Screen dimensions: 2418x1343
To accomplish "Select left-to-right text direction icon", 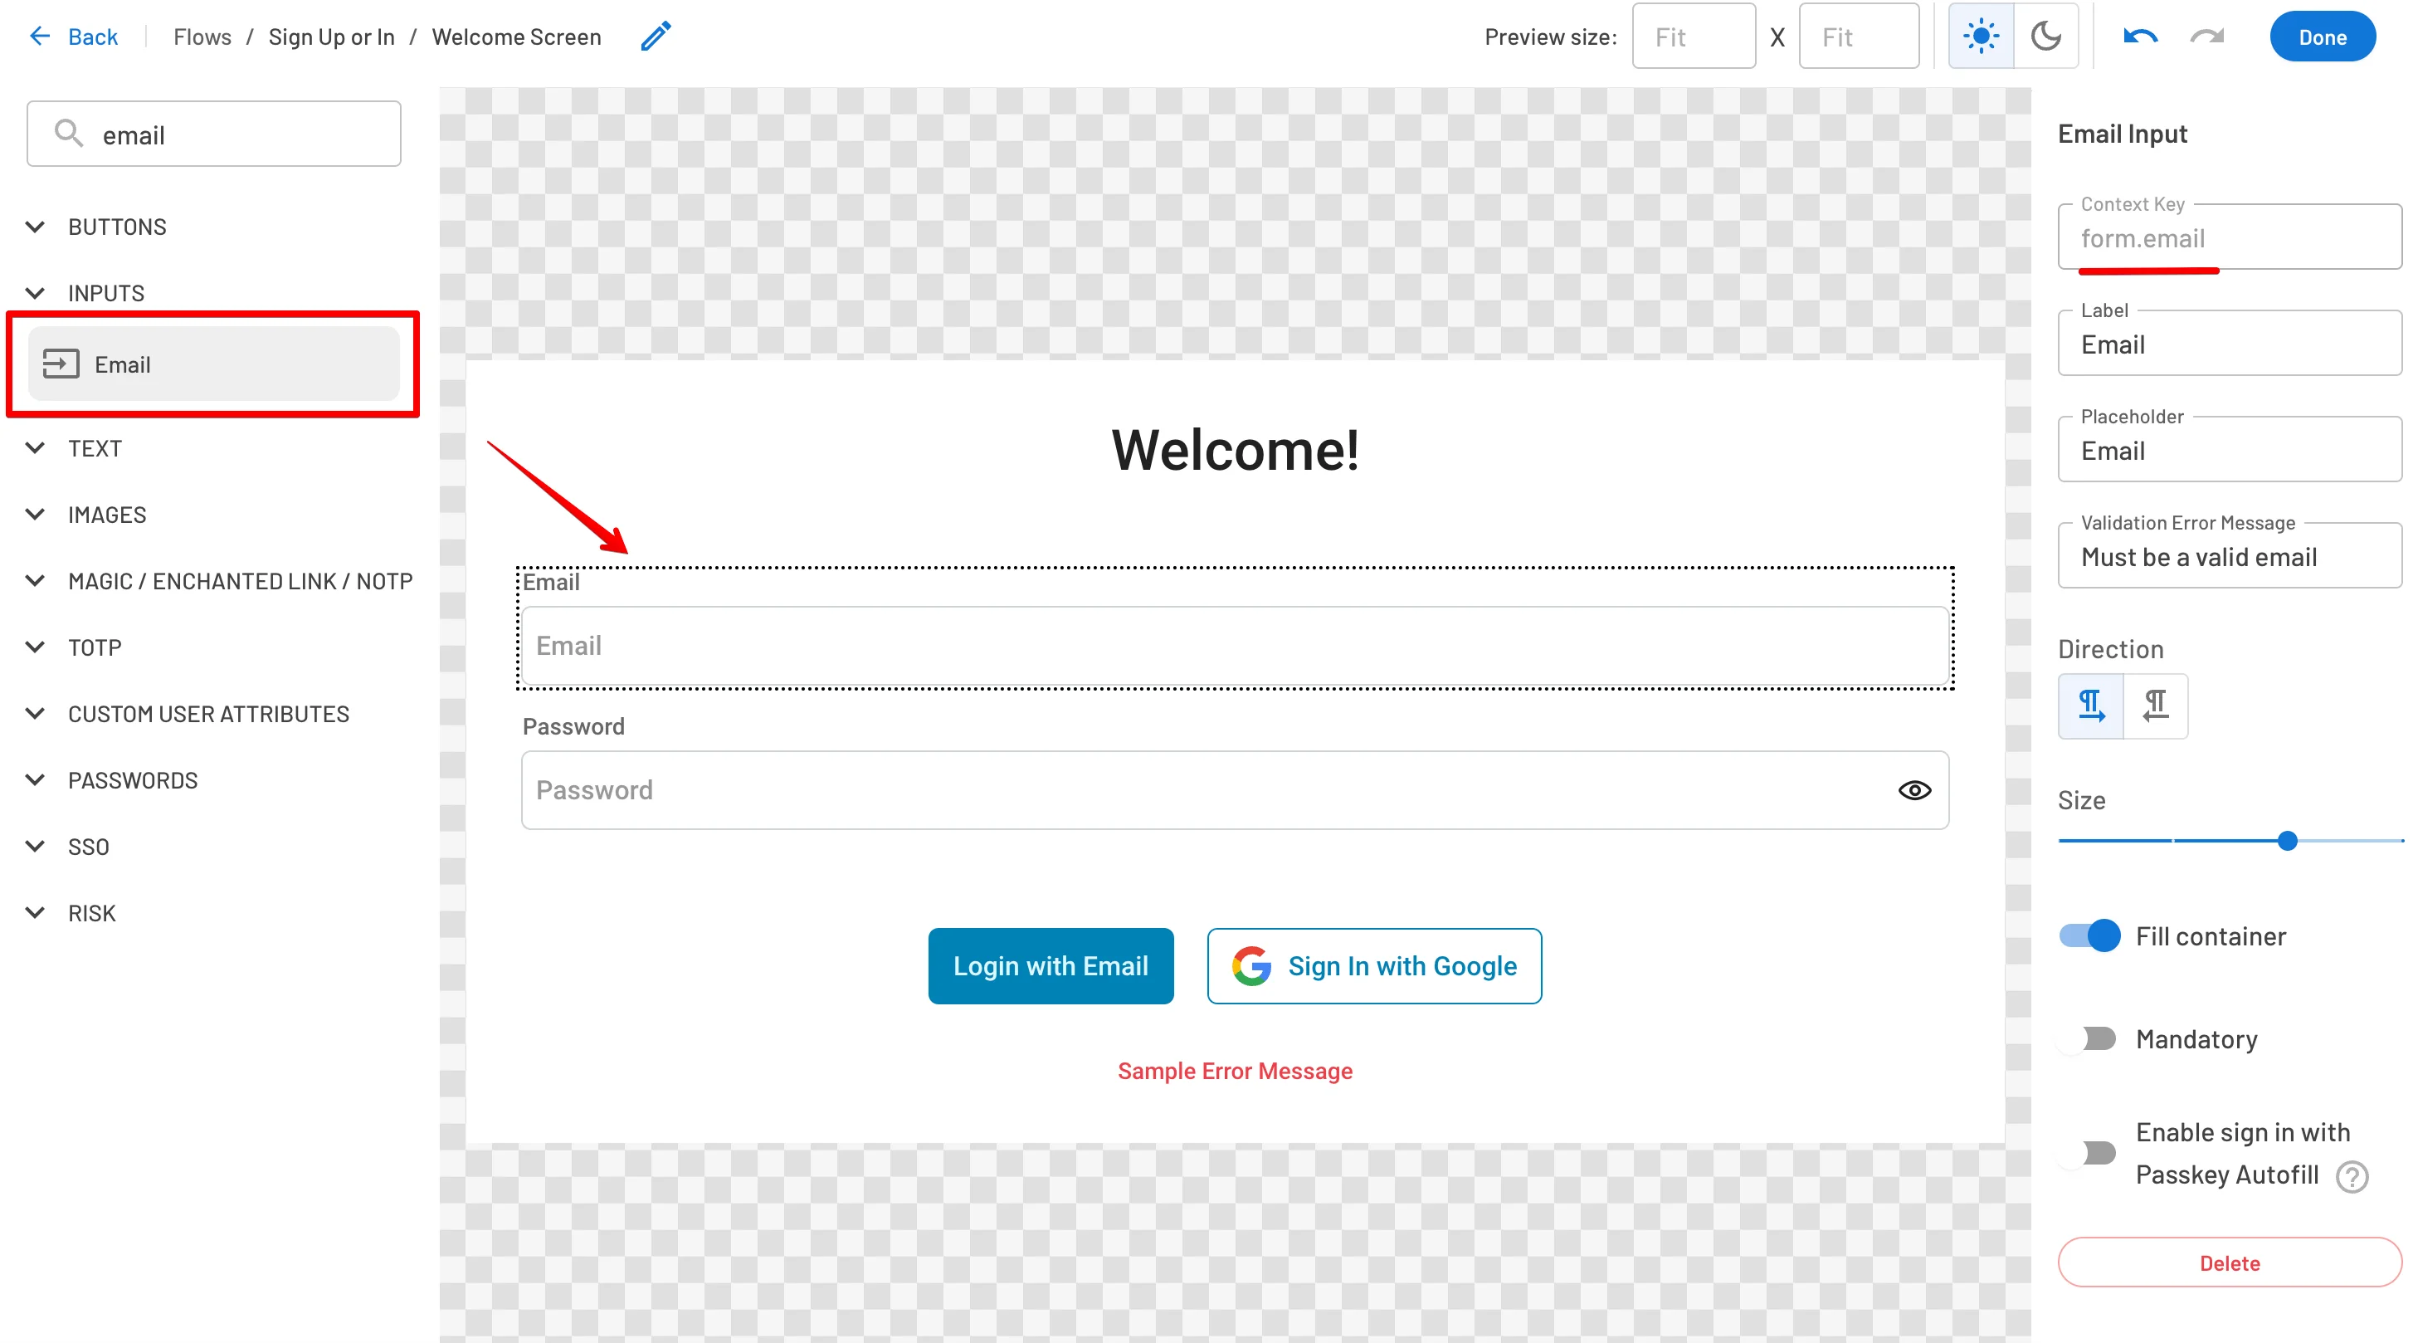I will 2090,706.
